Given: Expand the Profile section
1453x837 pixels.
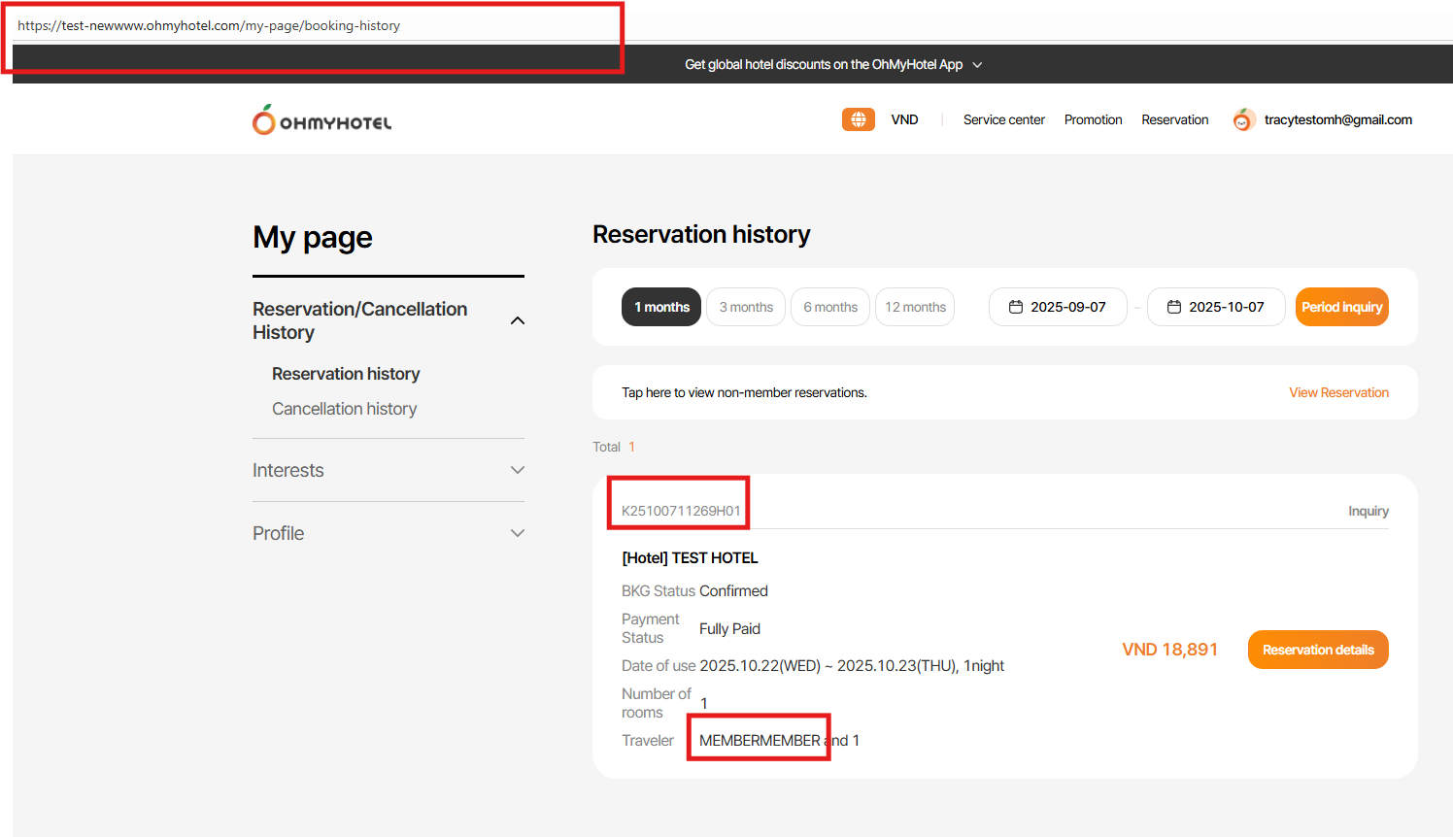Looking at the screenshot, I should tap(518, 533).
